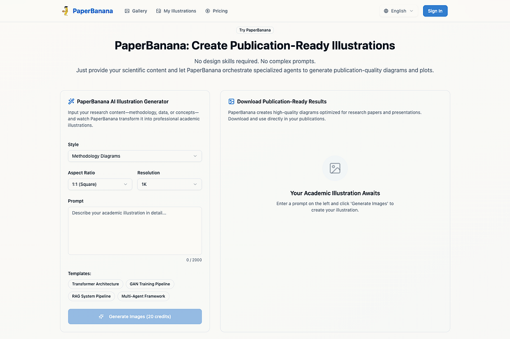Click the Templates: label
The width and height of the screenshot is (510, 339).
click(80, 273)
